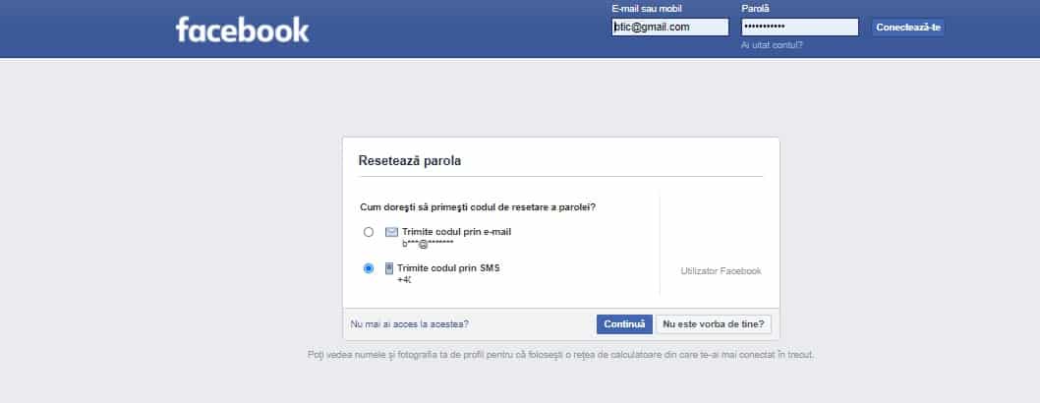Select the send code via e-mail radio
Viewport: 1040px width, 403px height.
click(368, 232)
